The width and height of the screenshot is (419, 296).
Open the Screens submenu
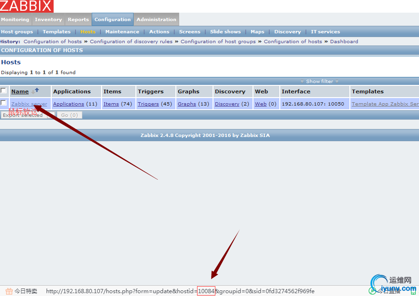tap(190, 32)
